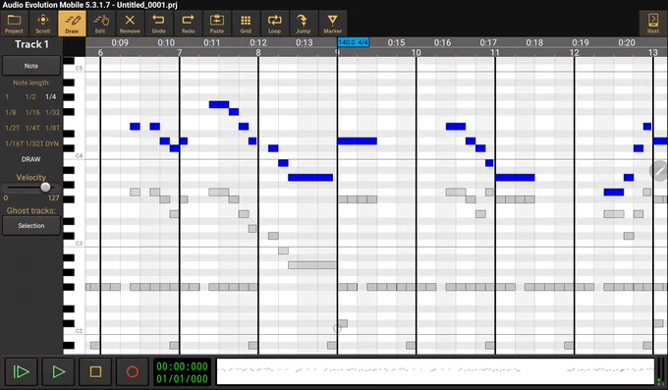Open Grid settings

(246, 24)
